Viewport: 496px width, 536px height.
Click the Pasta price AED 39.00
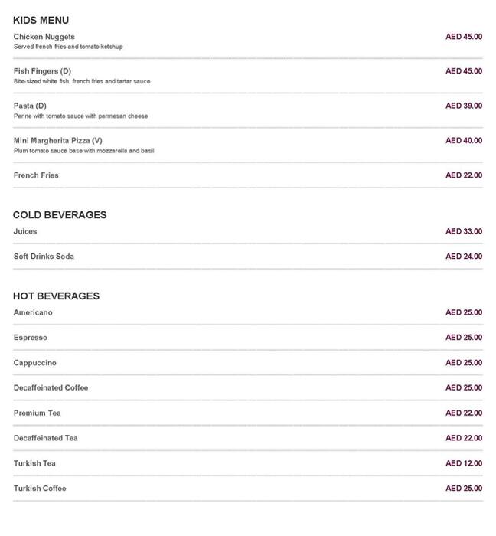pos(464,106)
